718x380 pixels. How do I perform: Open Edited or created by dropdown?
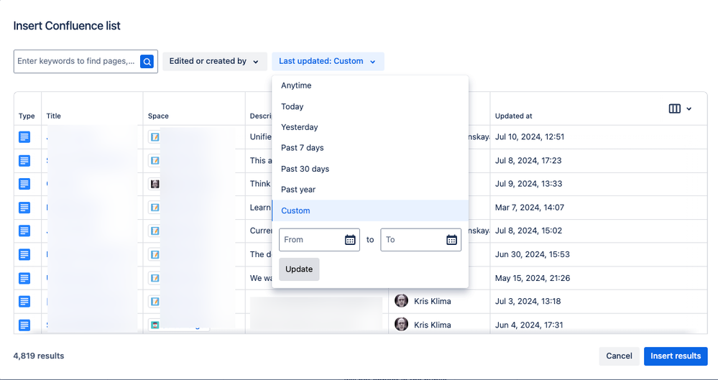pos(214,61)
